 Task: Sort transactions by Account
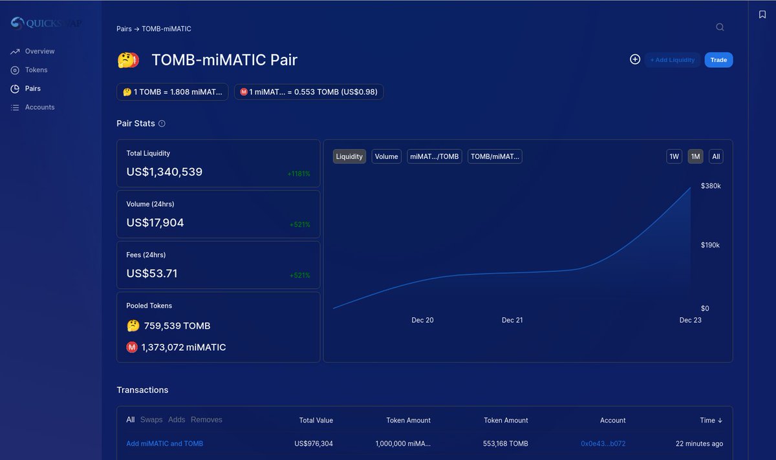click(x=613, y=421)
